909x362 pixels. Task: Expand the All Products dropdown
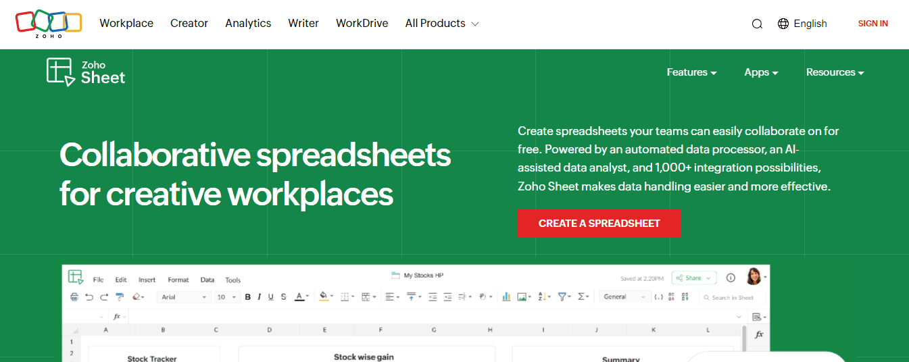[x=442, y=24]
